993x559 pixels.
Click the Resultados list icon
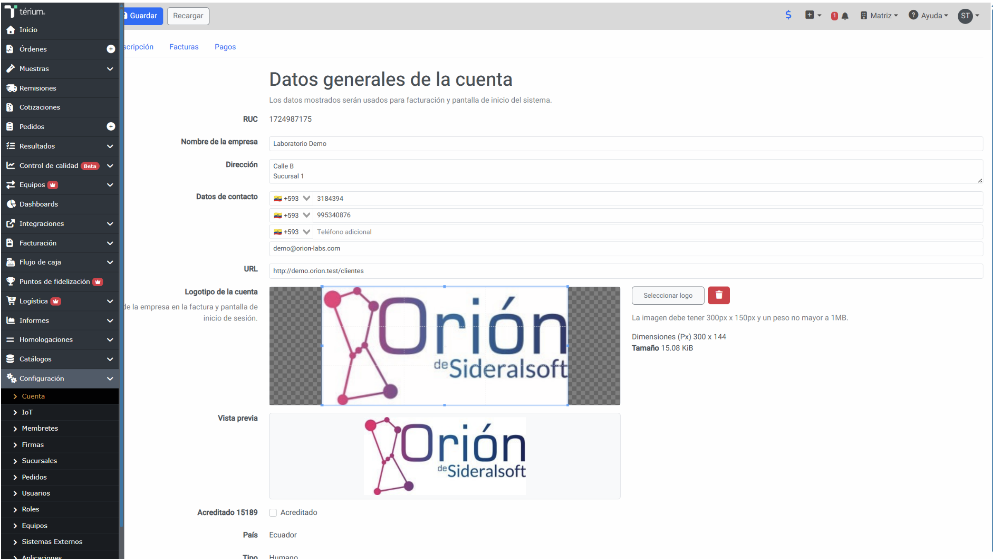click(x=11, y=146)
